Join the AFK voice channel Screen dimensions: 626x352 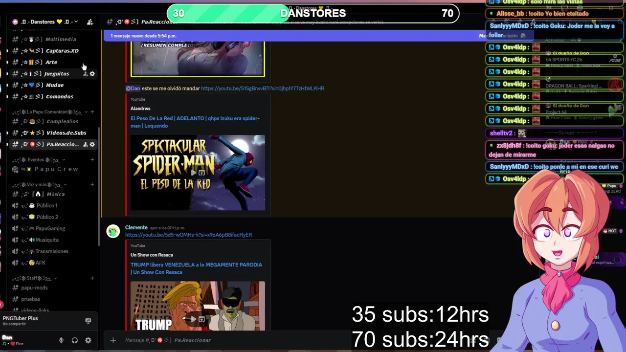[x=53, y=263]
